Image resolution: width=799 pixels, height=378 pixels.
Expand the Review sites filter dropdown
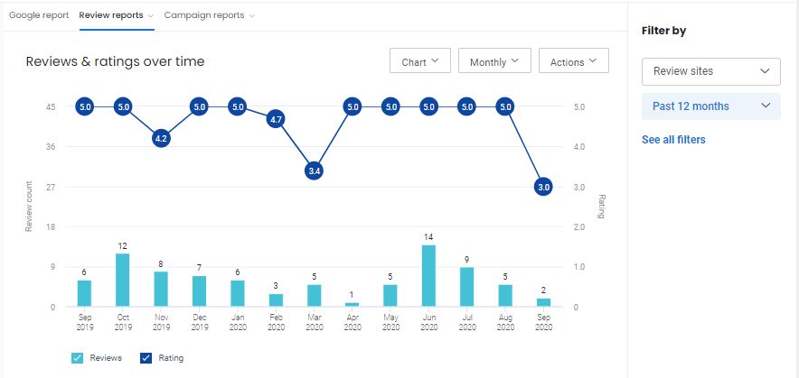[710, 71]
